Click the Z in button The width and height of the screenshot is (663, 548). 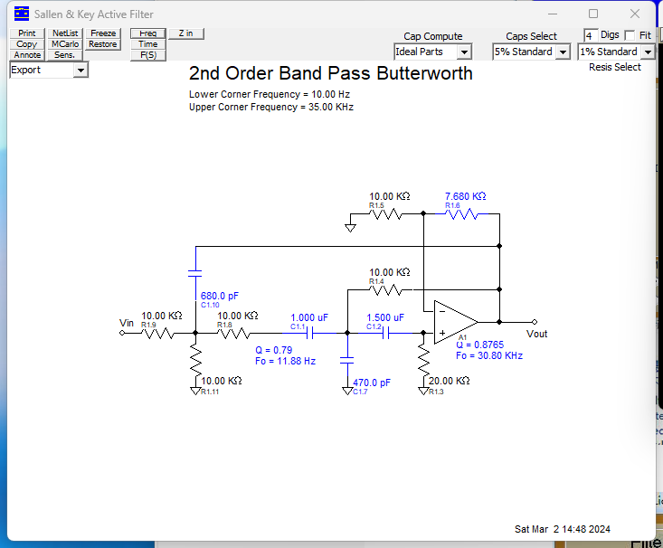(x=186, y=33)
